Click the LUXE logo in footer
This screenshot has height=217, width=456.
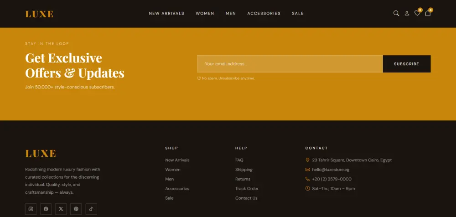click(41, 154)
